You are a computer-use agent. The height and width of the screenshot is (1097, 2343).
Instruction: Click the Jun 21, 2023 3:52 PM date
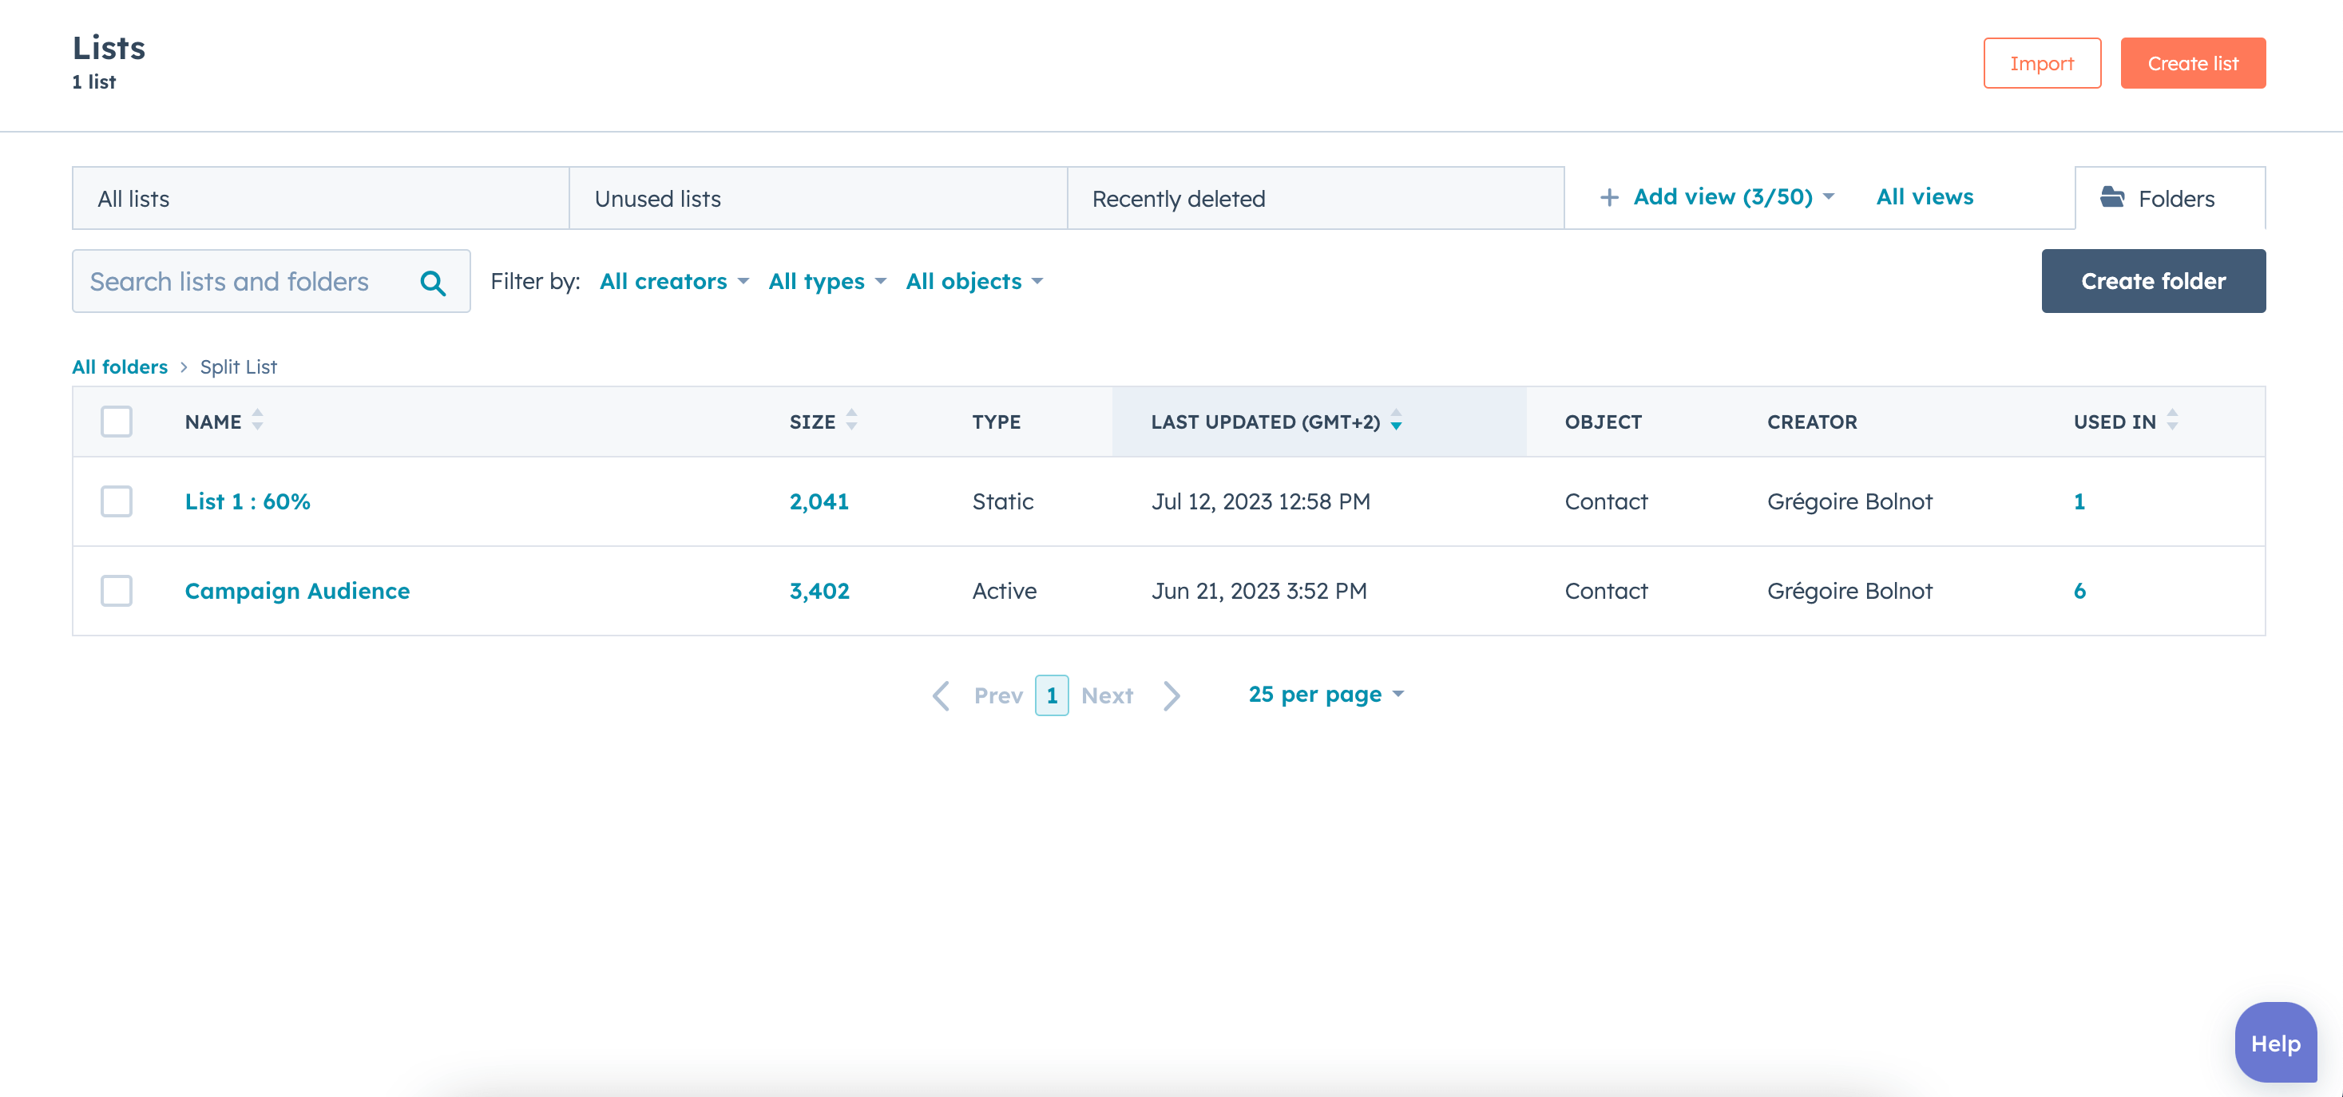pyautogui.click(x=1259, y=590)
